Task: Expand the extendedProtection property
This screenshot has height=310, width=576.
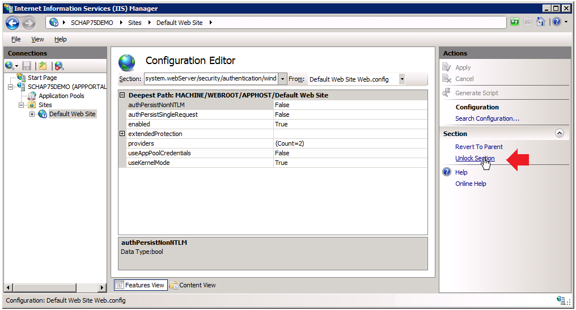Action: (x=122, y=134)
